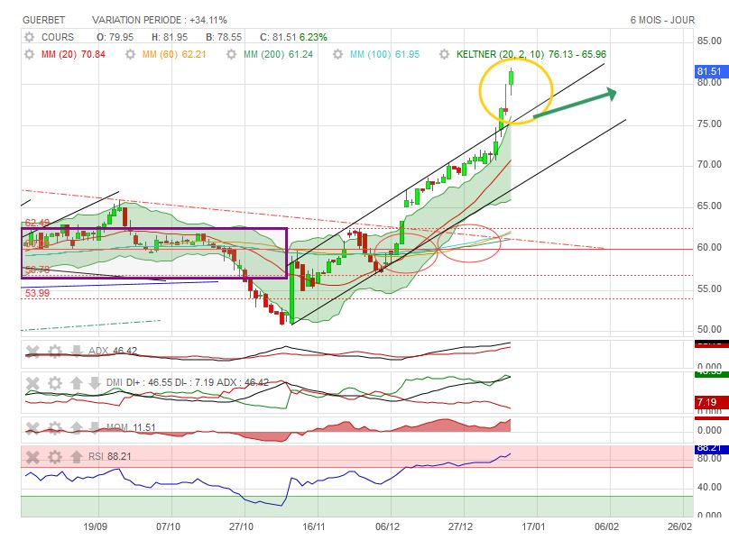Open settings gear next to COURS

click(x=29, y=37)
